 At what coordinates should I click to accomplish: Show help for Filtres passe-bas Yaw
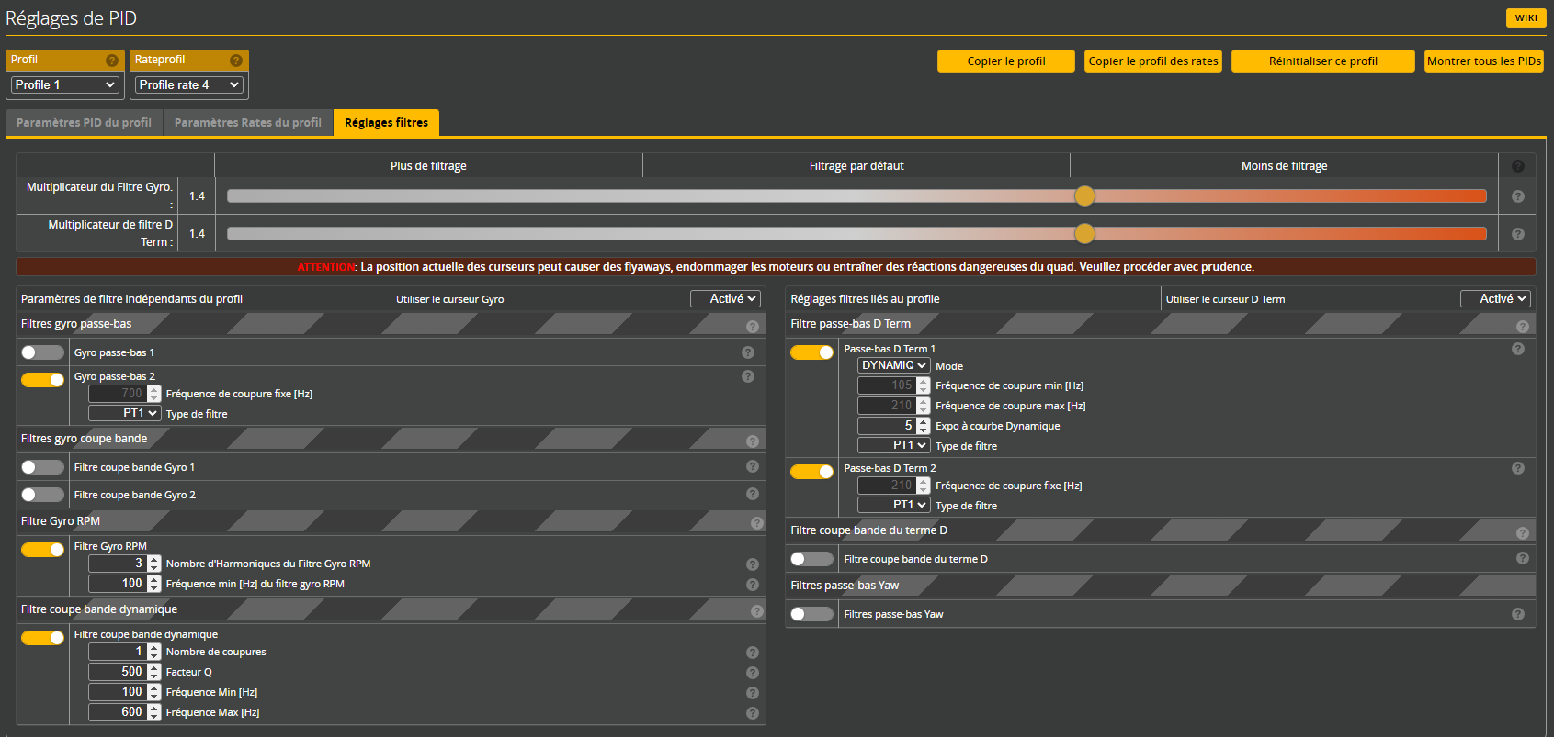point(1517,614)
